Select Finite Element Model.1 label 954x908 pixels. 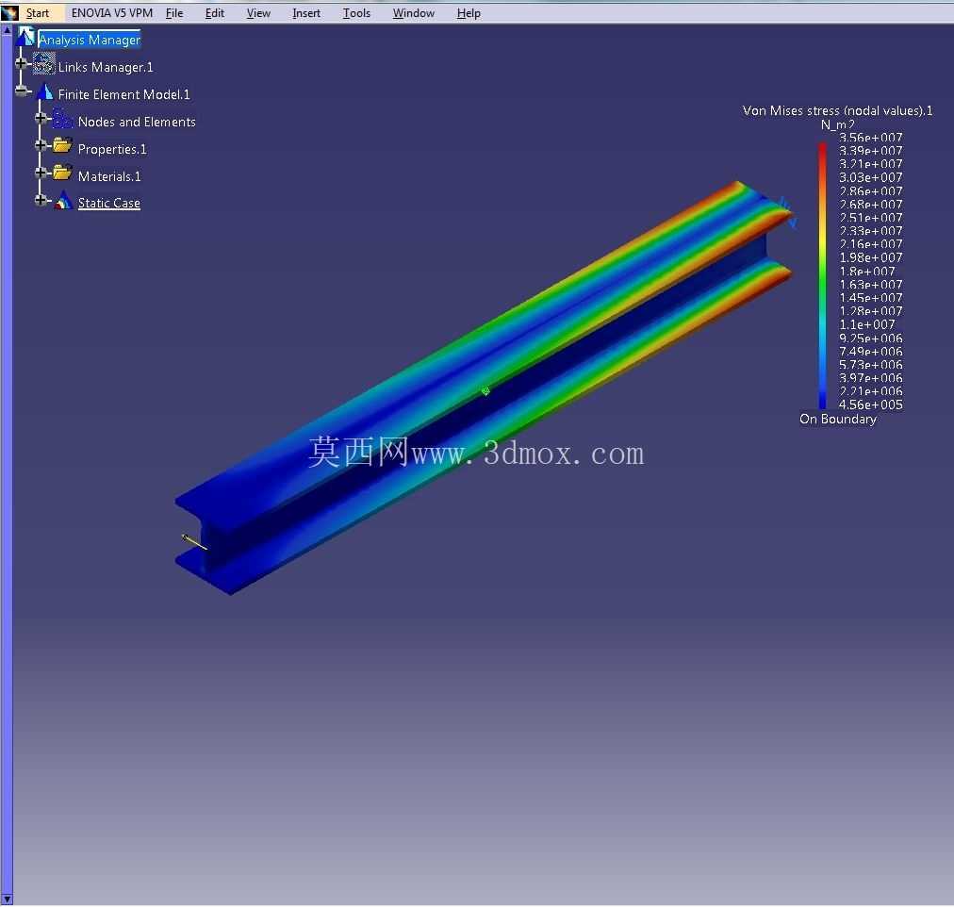(x=124, y=94)
